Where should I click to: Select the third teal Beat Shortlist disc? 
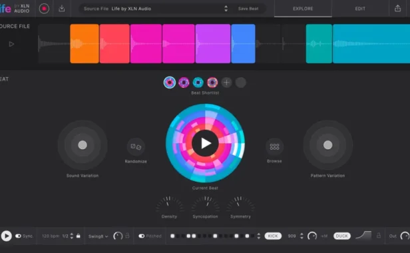[x=198, y=83]
